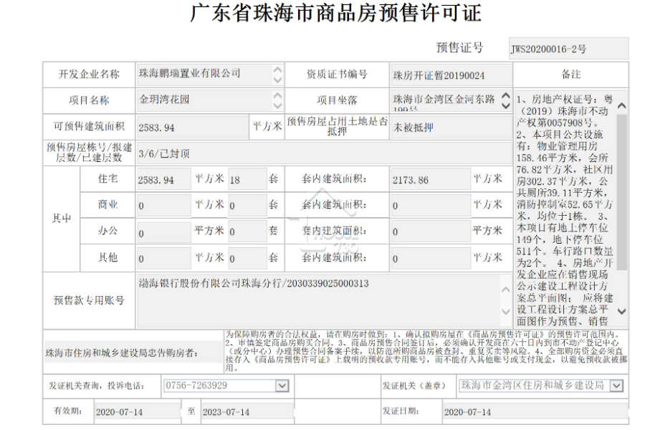Click scroll-down arrow in project name 金玥湾花园 field

(x=277, y=105)
